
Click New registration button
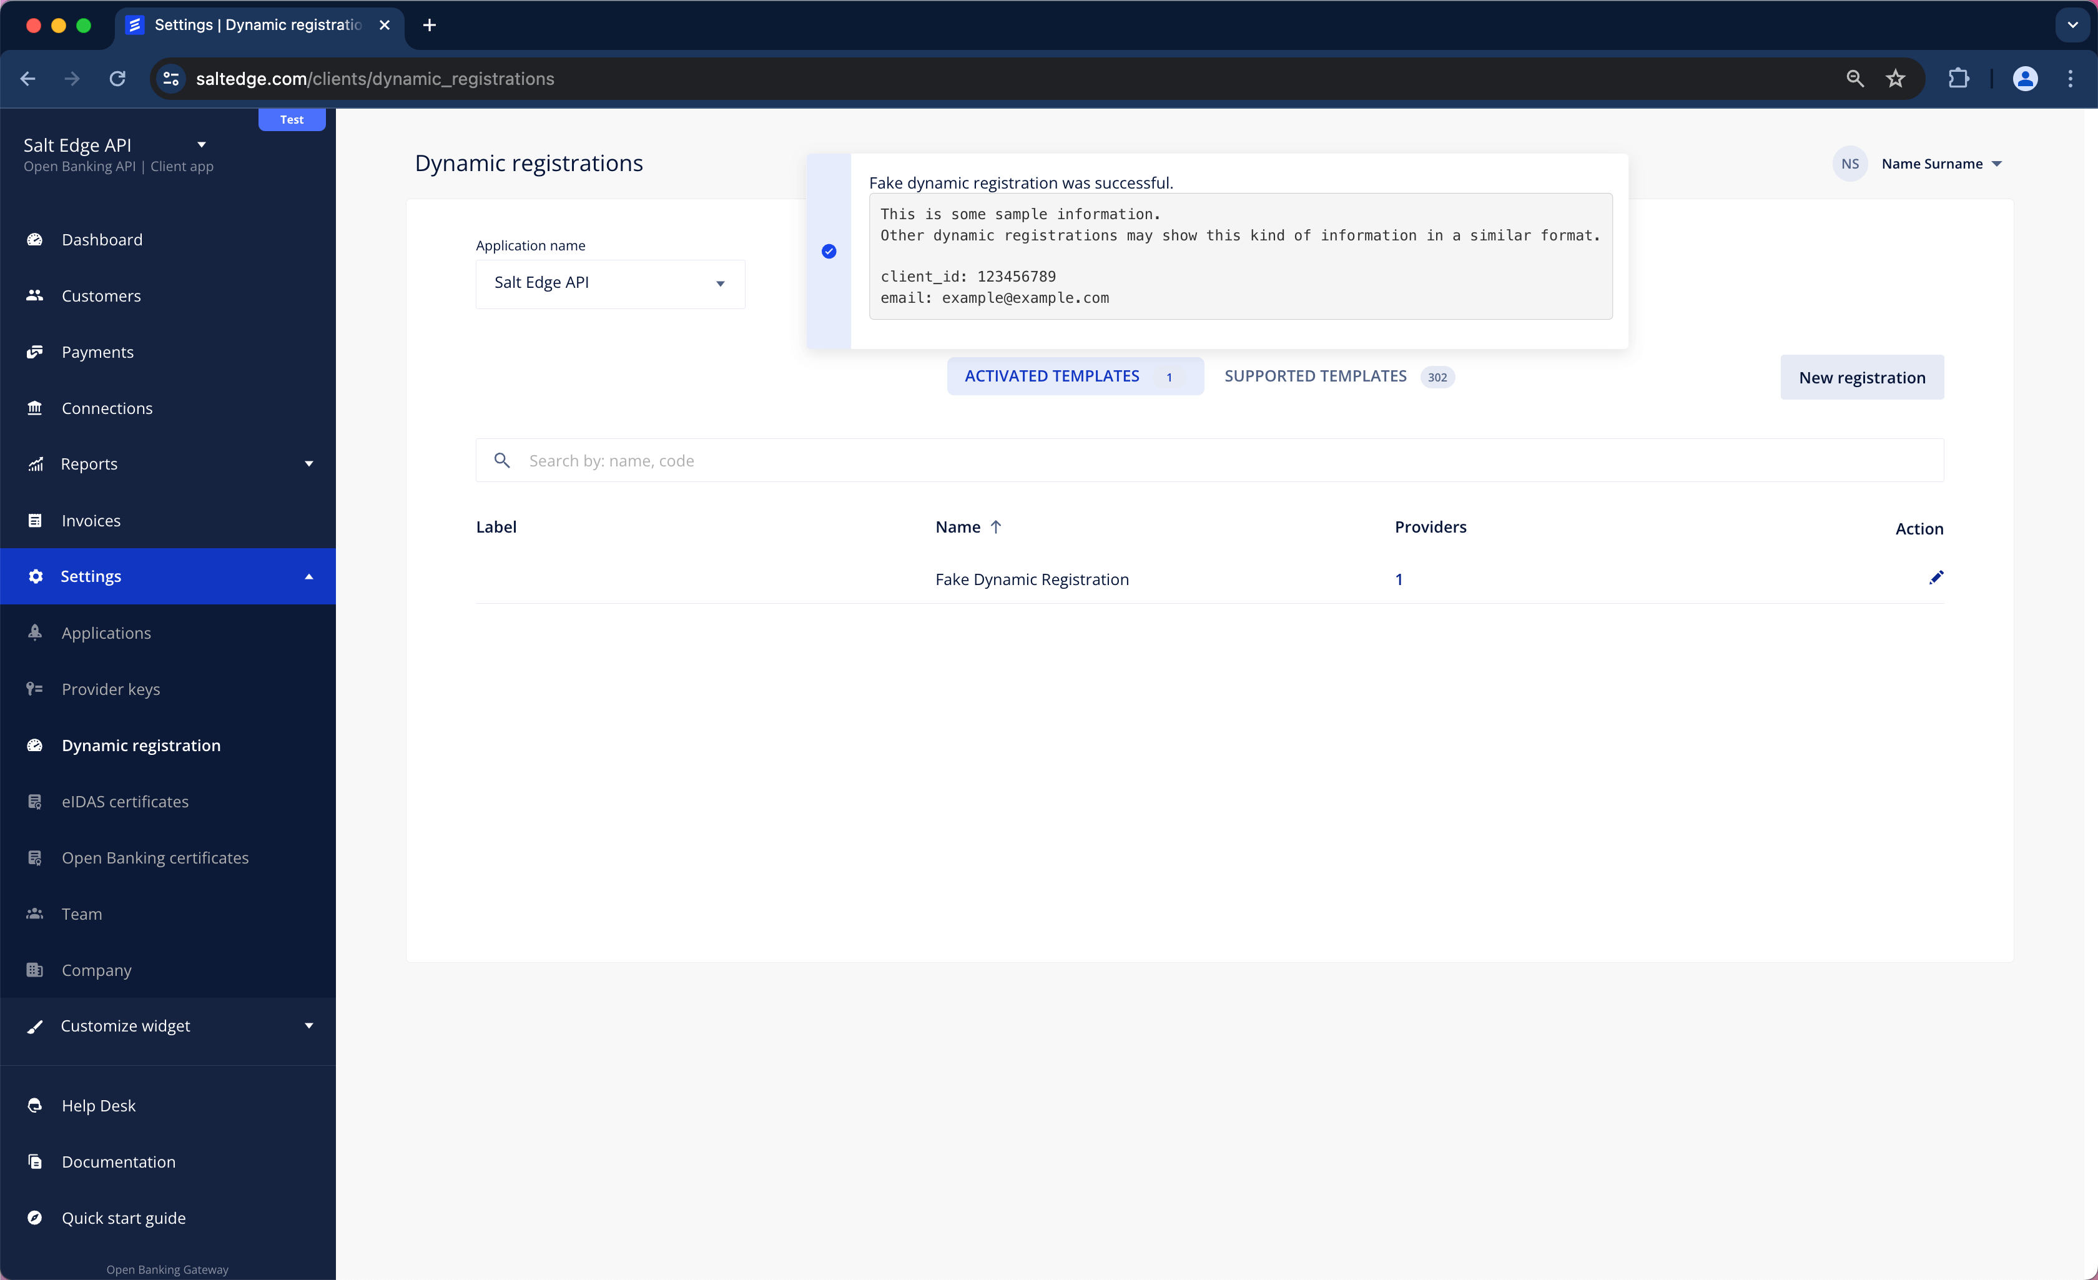click(1863, 377)
